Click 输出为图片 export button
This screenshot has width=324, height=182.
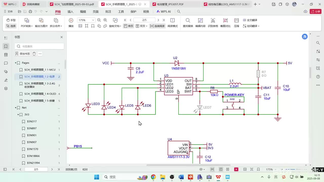pyautogui.click(x=41, y=22)
